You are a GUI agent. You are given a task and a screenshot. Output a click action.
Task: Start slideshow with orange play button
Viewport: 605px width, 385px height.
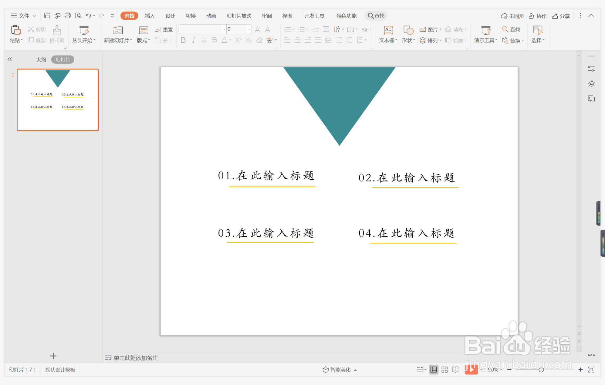[471, 369]
